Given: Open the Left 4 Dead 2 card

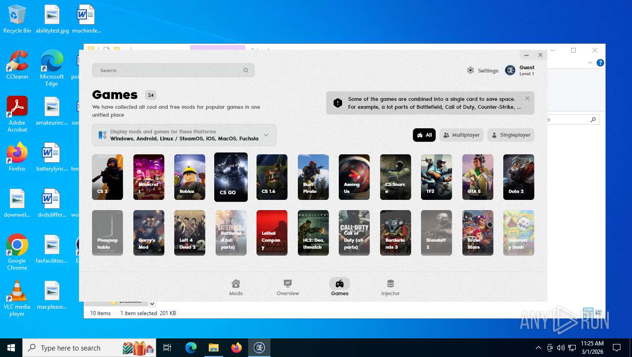Looking at the screenshot, I should tap(190, 233).
